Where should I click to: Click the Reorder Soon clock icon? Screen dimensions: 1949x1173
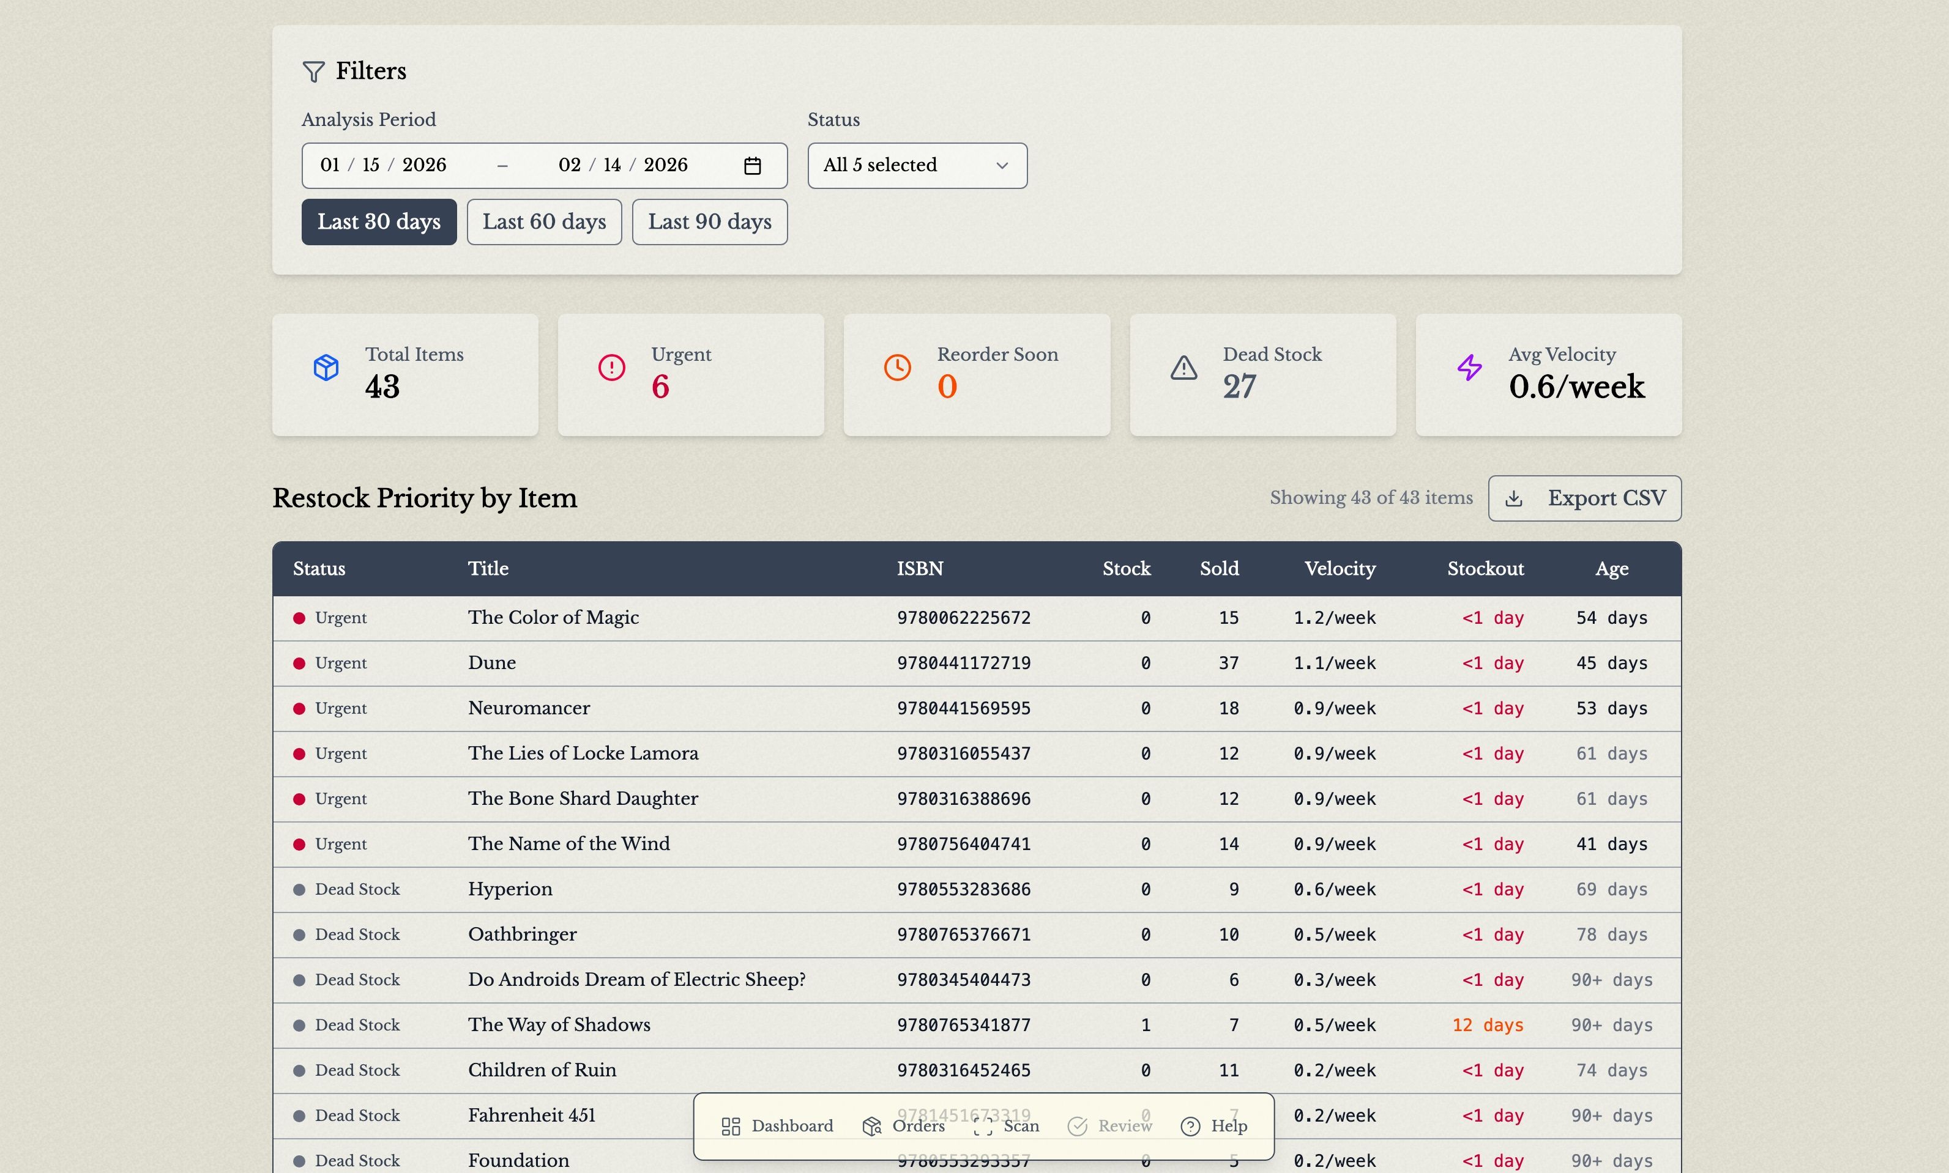pos(896,368)
